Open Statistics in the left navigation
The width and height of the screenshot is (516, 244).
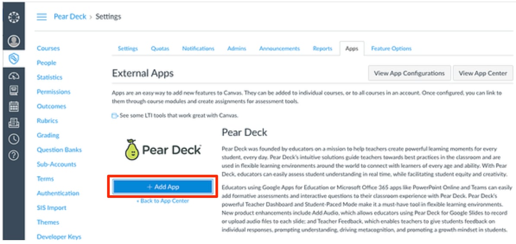49,77
